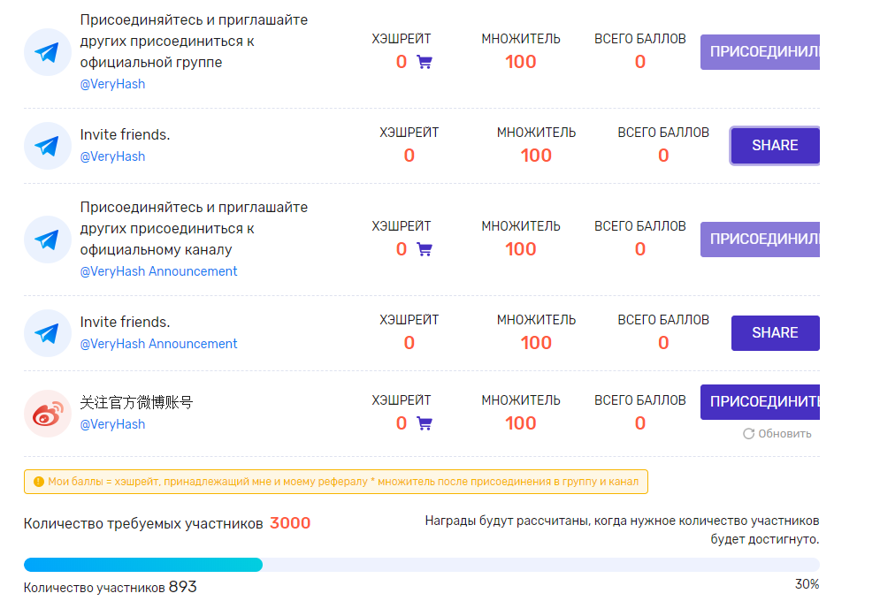Image resolution: width=880 pixels, height=601 pixels.
Task: Click SHARE button in first Invite friends row
Action: (775, 146)
